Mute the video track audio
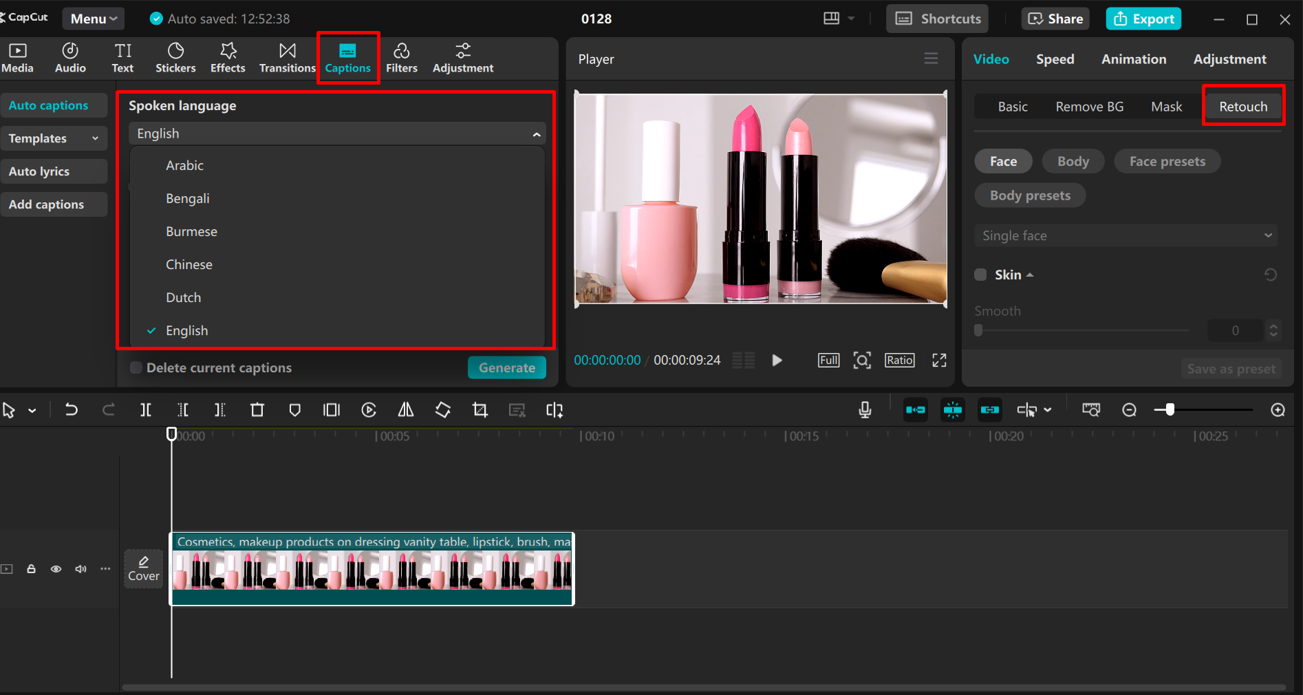Viewport: 1303px width, 695px height. (x=80, y=569)
